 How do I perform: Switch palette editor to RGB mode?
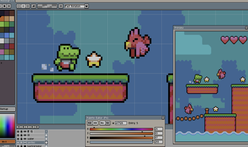click(x=90, y=123)
